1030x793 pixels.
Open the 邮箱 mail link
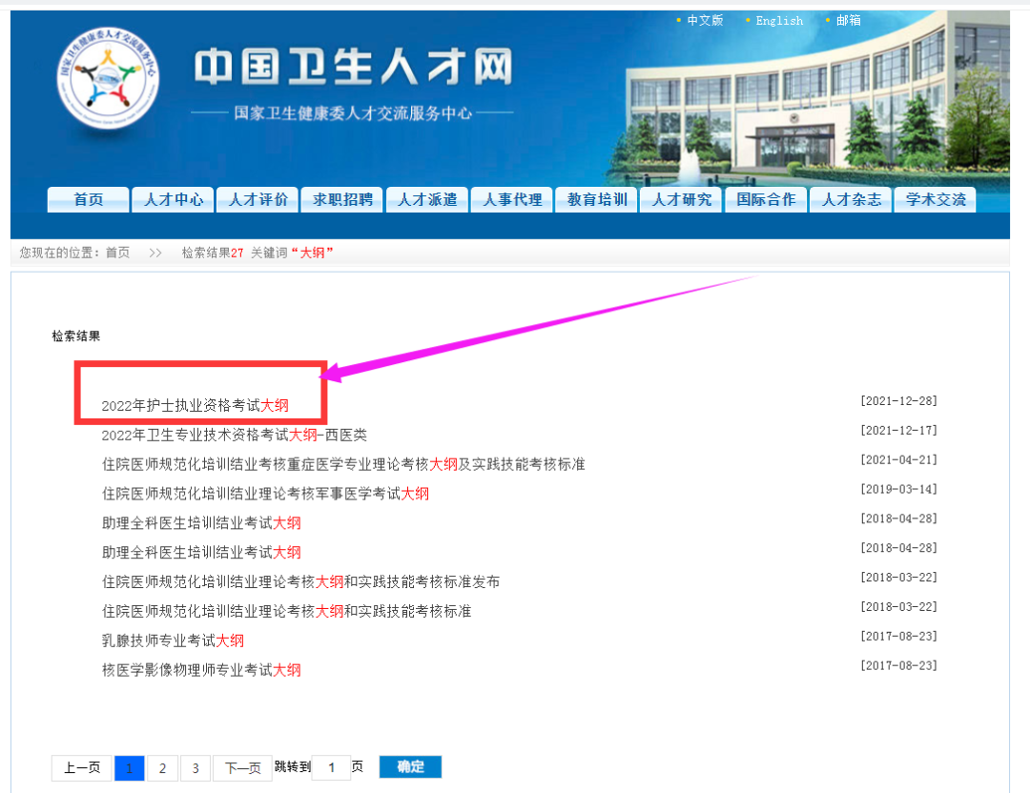point(848,20)
